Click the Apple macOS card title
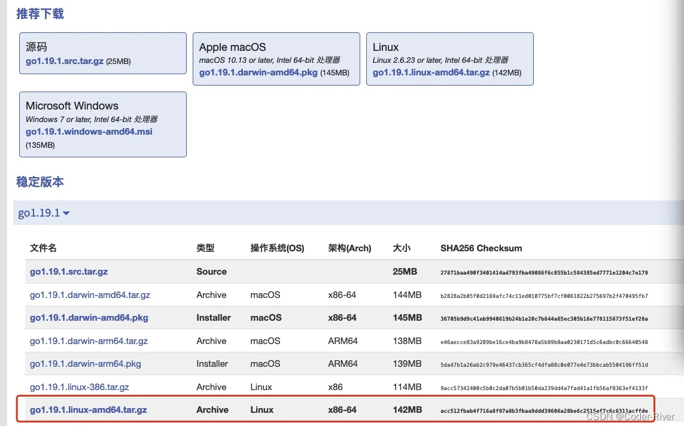 coord(233,47)
